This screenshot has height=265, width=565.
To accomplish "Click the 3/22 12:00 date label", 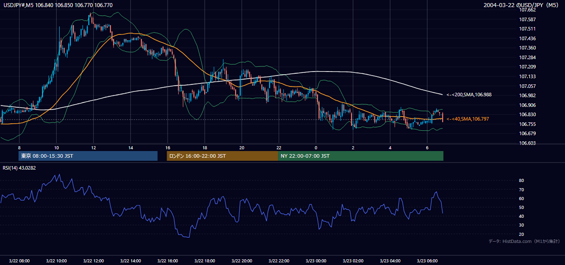I will point(93,261).
